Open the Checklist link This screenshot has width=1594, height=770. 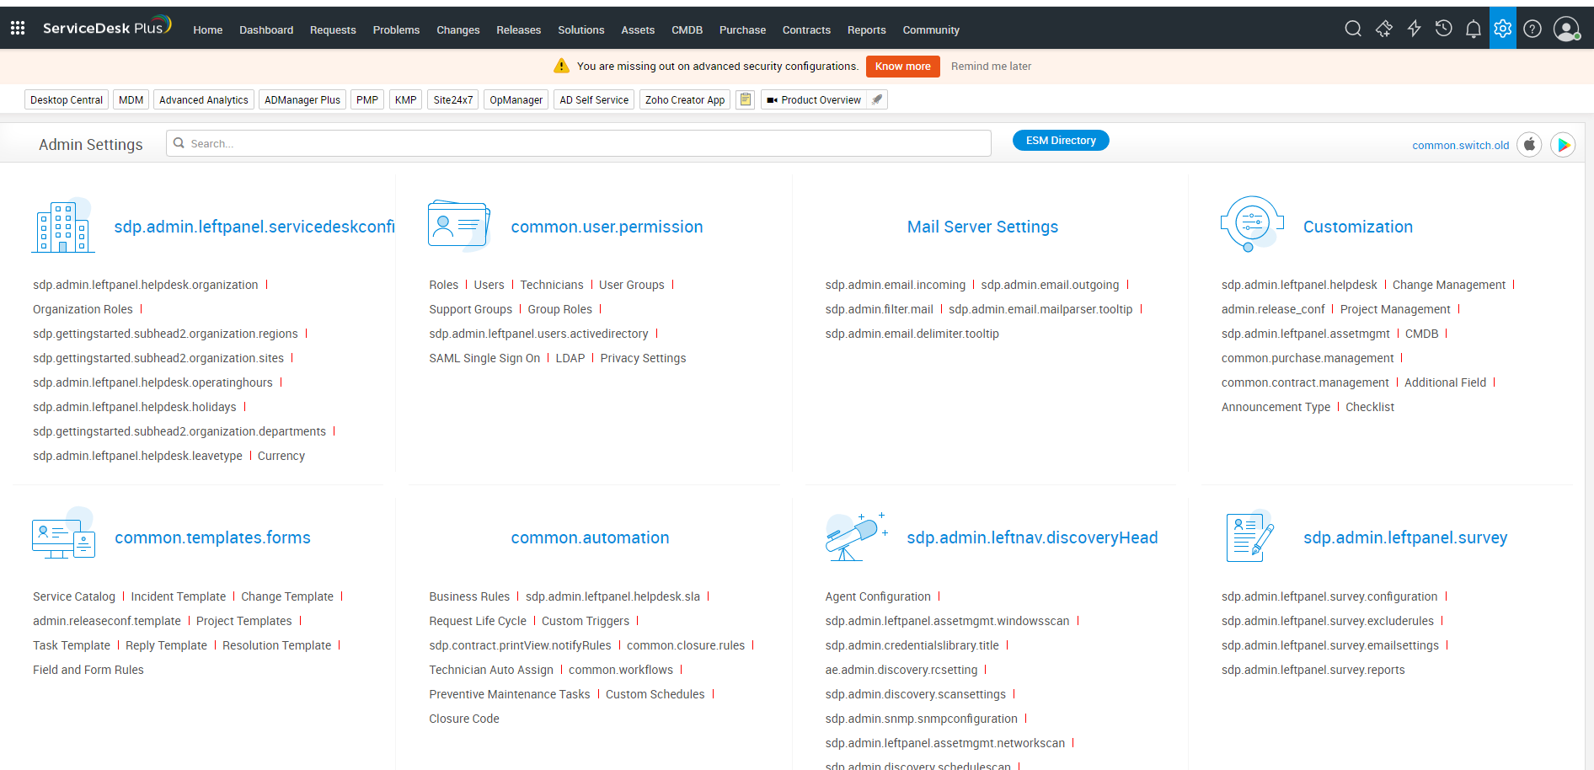(1370, 407)
